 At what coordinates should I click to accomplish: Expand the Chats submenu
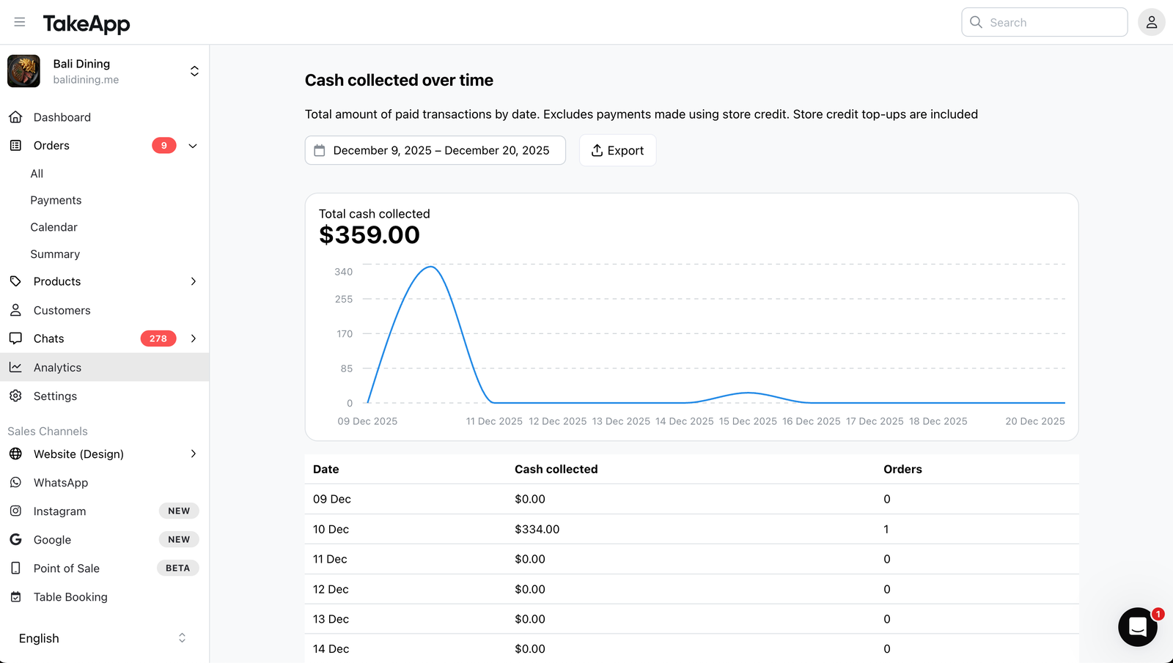194,338
